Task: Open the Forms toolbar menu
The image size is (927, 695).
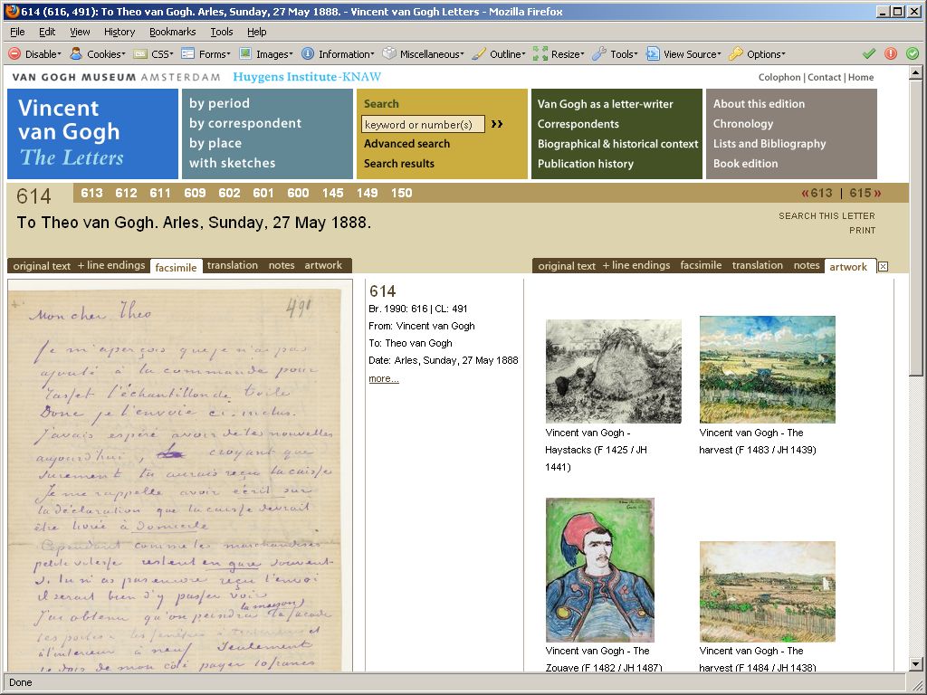Action: [x=214, y=54]
